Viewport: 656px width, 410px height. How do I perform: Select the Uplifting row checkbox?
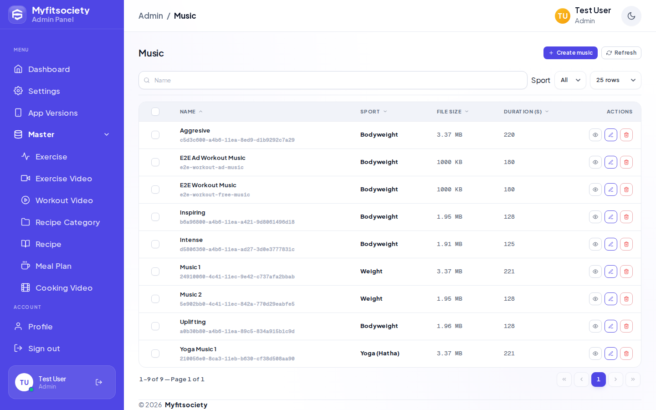pos(155,326)
